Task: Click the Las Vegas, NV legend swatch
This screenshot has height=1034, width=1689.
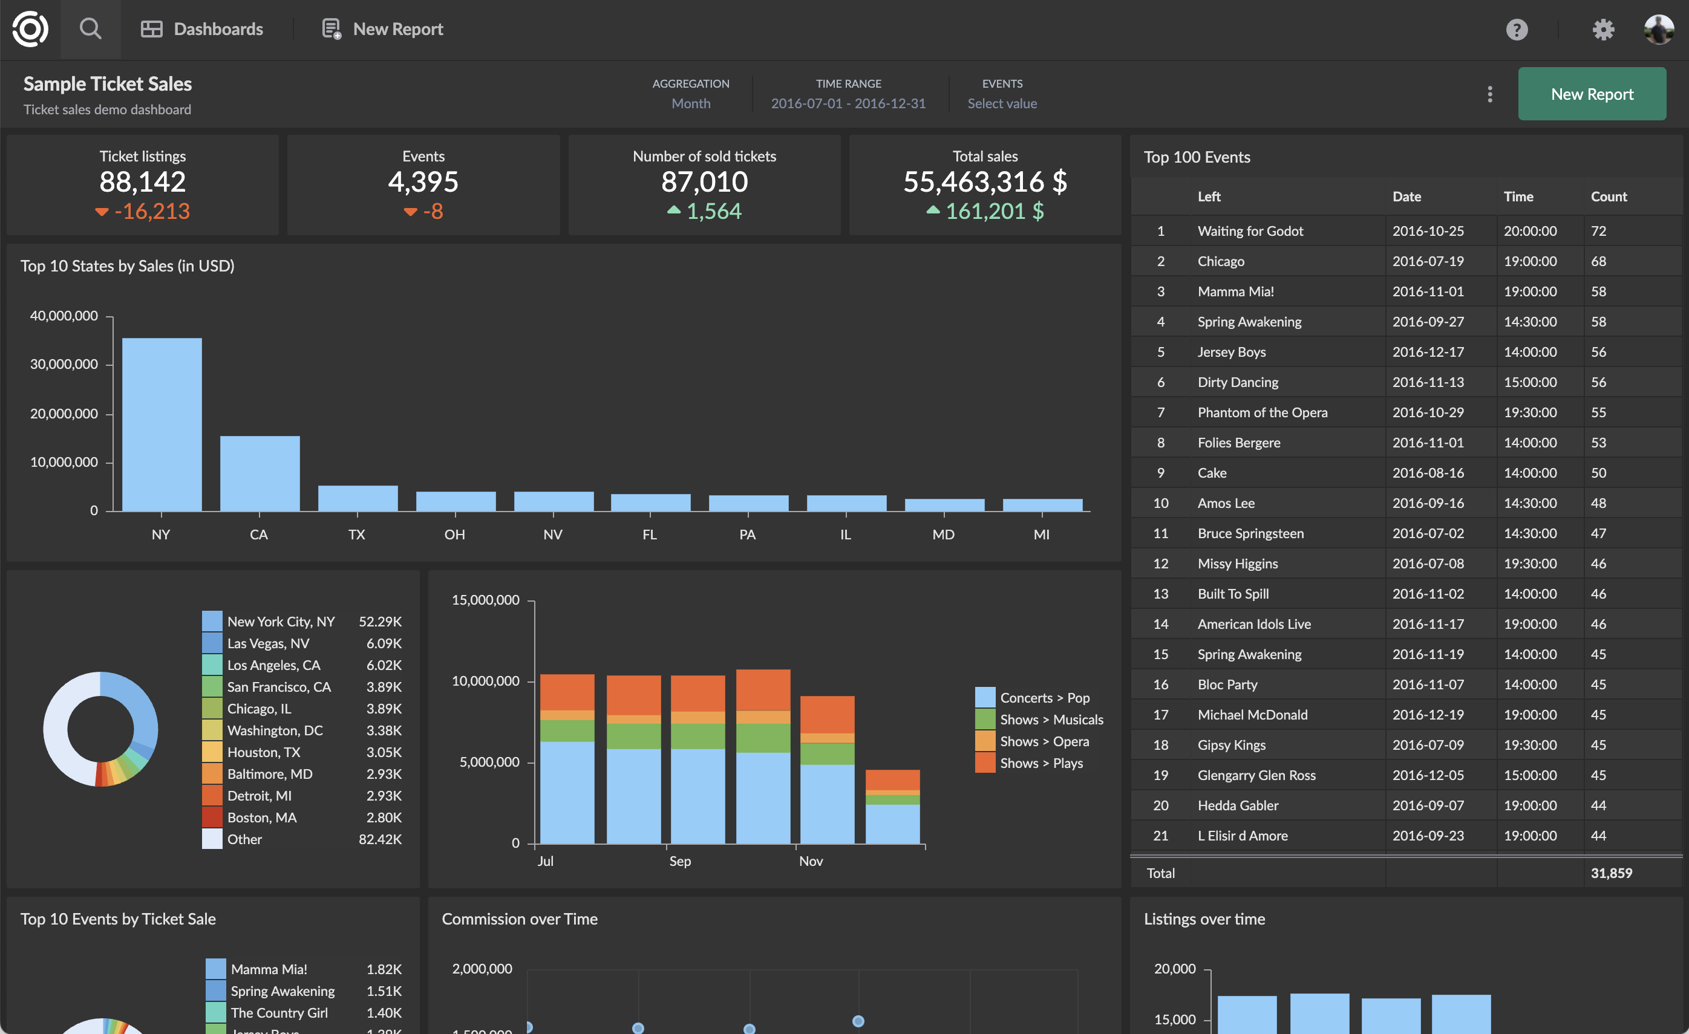Action: click(212, 643)
